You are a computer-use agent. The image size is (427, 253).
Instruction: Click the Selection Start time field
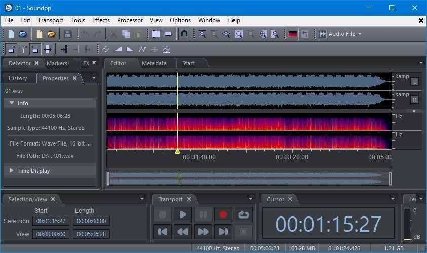pyautogui.click(x=49, y=221)
